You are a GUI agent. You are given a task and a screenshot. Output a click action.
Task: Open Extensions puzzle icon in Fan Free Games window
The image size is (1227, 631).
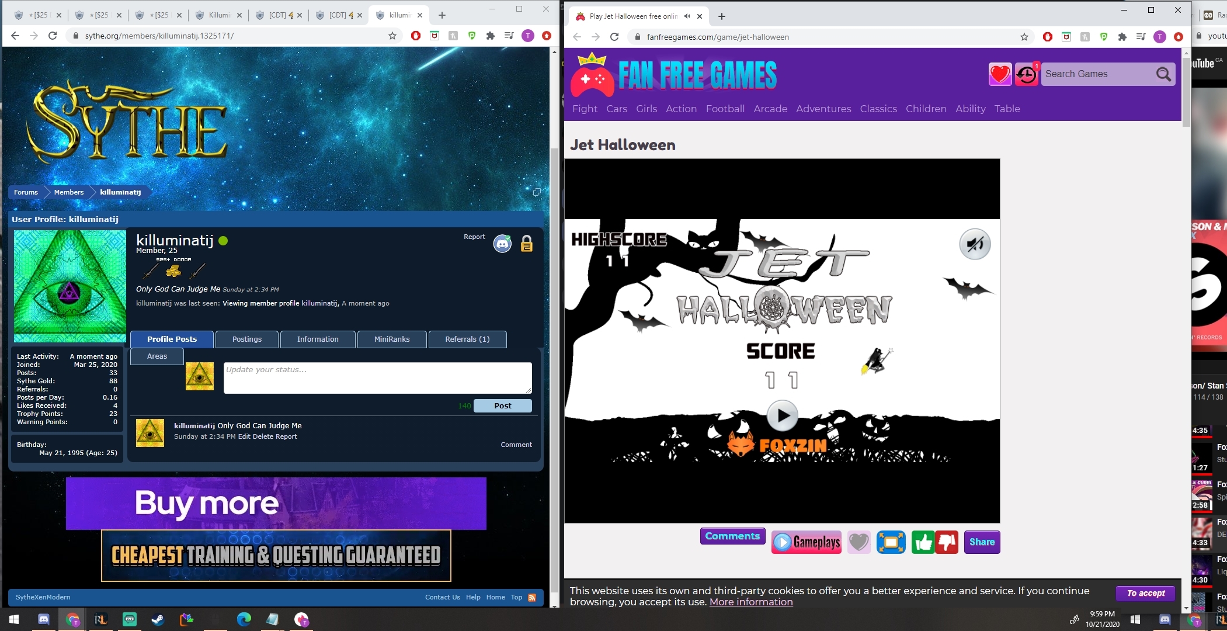coord(1122,37)
